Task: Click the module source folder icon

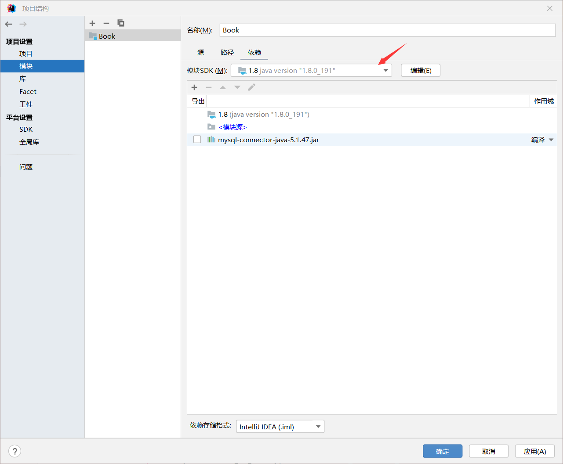Action: pyautogui.click(x=211, y=127)
